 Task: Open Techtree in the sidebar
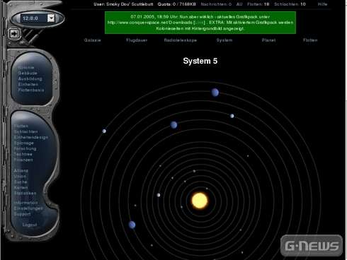click(23, 154)
